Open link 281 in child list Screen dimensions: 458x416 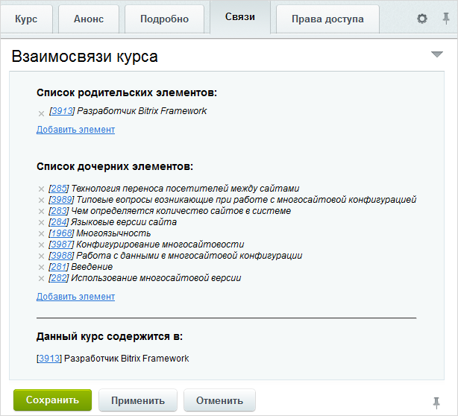tap(59, 267)
